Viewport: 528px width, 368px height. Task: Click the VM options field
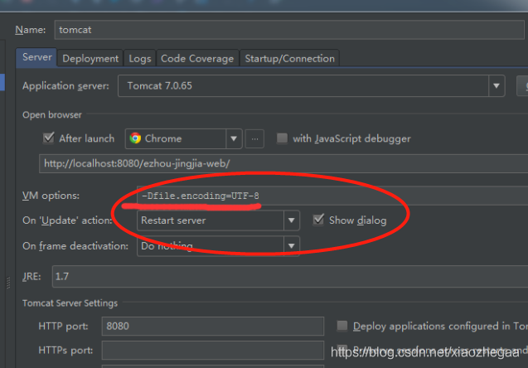(332, 196)
